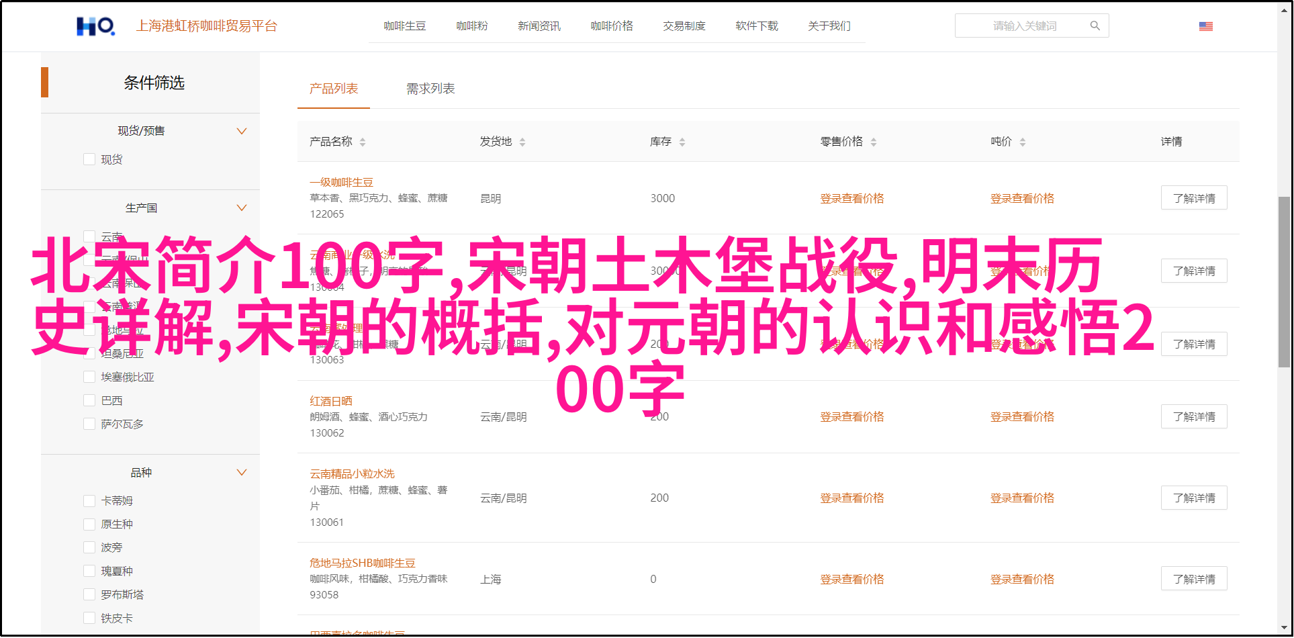Click the search magnifier icon

(x=1095, y=26)
